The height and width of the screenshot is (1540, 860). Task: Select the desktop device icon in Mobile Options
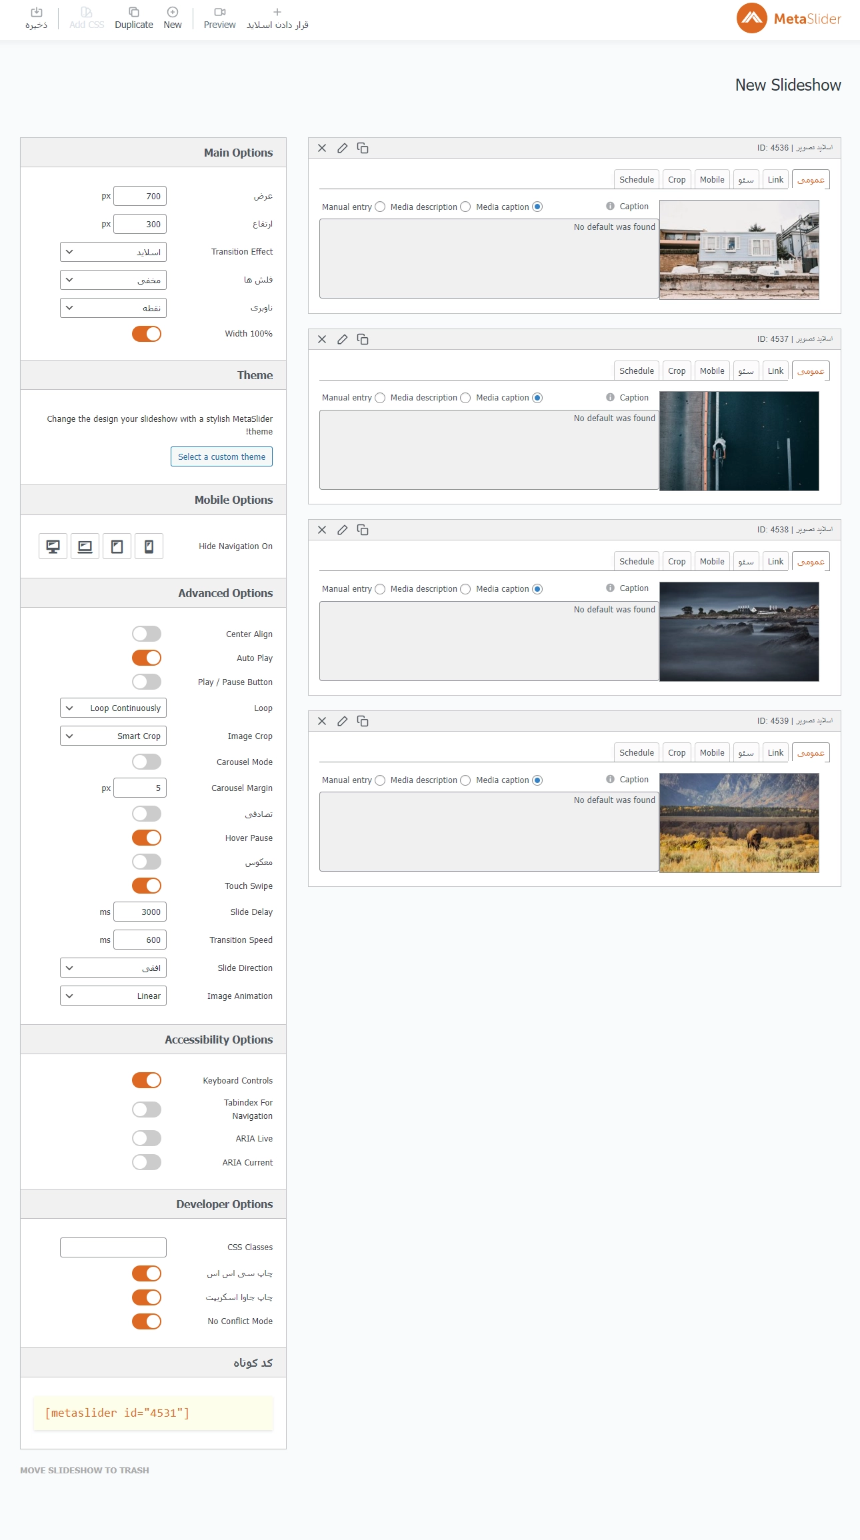tap(53, 546)
